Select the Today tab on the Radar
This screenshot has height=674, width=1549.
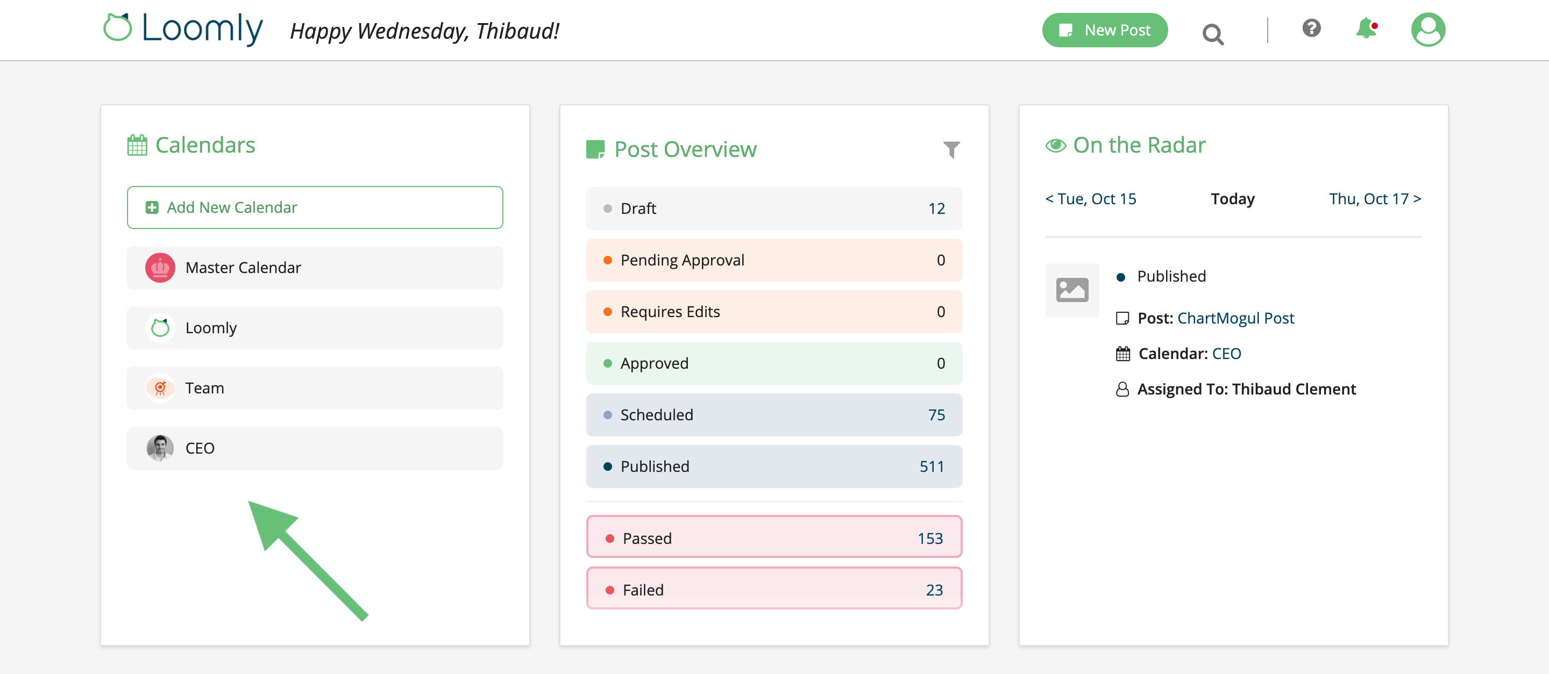pos(1232,199)
